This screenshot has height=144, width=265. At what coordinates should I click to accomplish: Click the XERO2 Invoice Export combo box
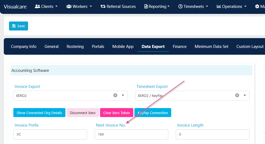(x=70, y=96)
